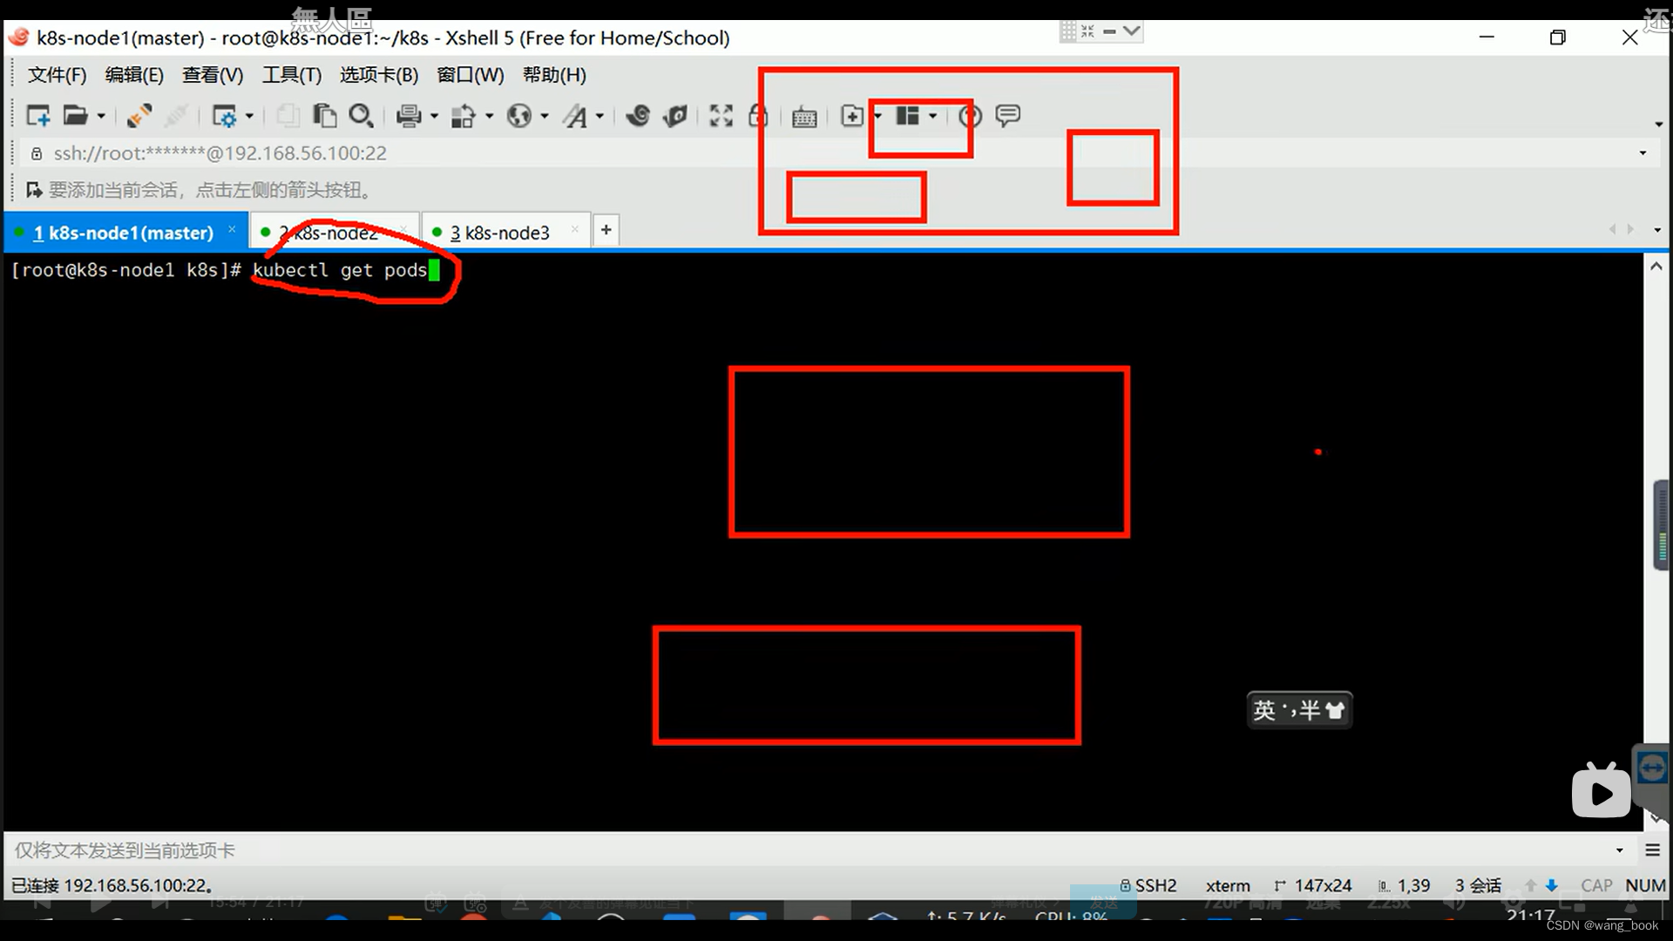Click the Reconnect plug icon

point(139,115)
